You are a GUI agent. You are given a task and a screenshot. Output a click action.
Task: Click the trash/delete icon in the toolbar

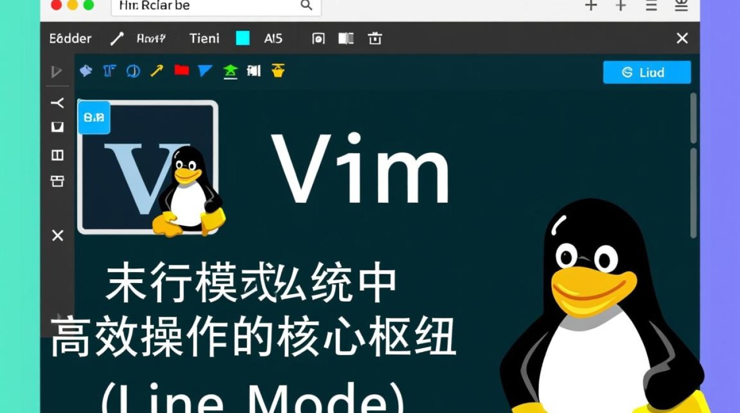(x=376, y=39)
